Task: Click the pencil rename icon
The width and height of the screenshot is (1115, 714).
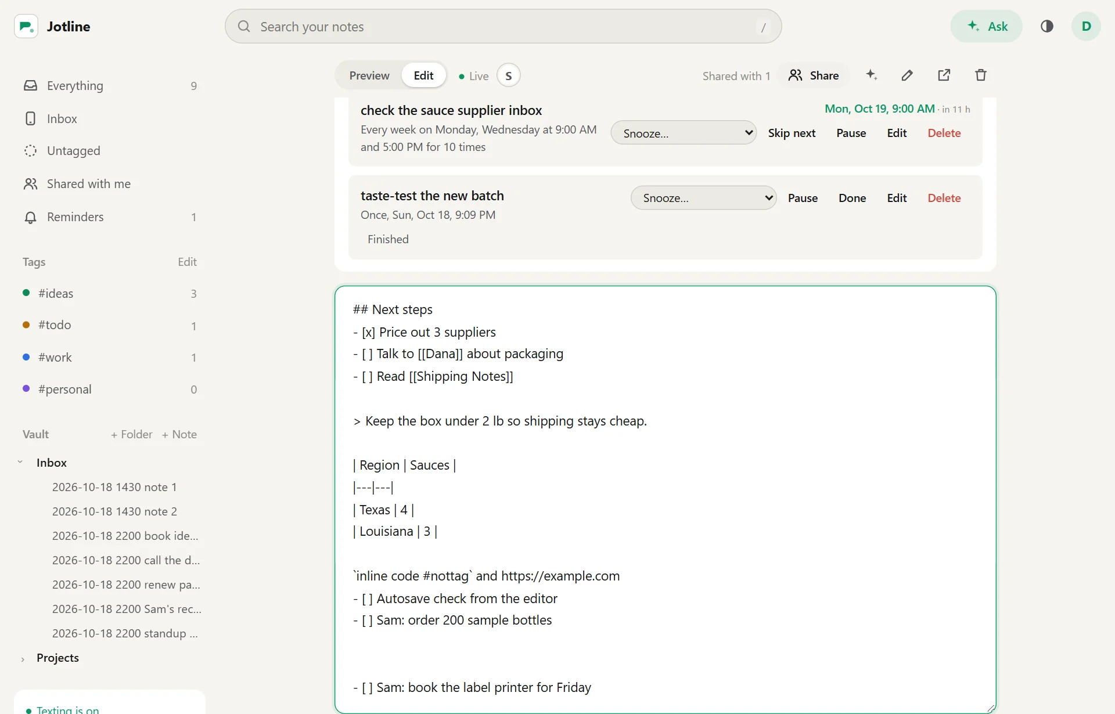Action: pyautogui.click(x=908, y=75)
